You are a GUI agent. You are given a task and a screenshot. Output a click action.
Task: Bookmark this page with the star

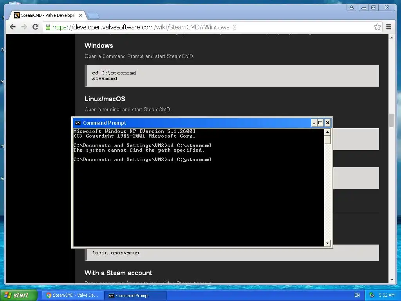377,27
